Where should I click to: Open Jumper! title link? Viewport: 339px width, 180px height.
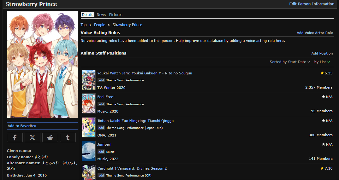[x=104, y=144]
